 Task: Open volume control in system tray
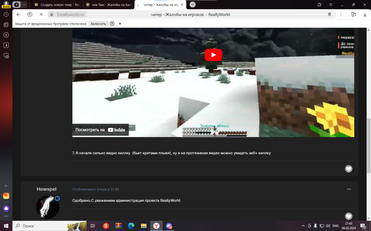(x=328, y=226)
